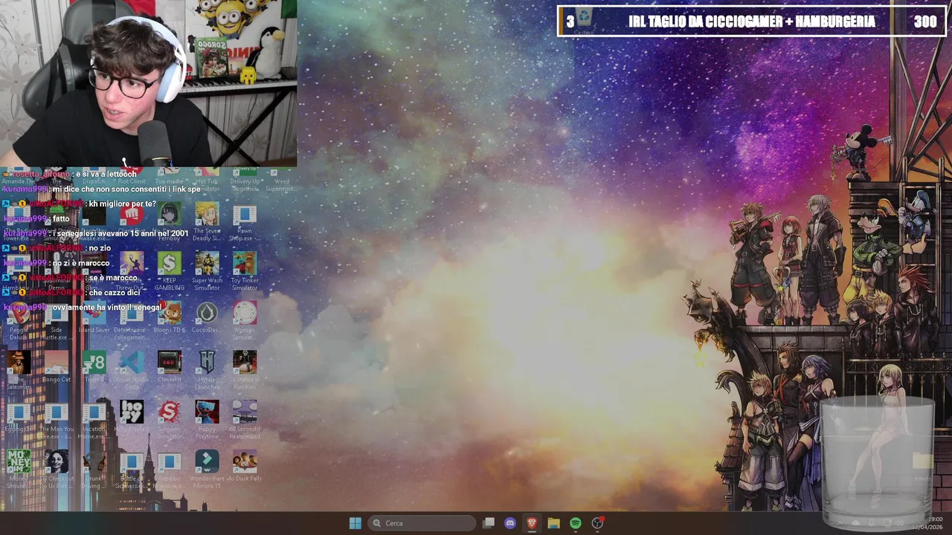Select Money Simulator desktop shortcut
The width and height of the screenshot is (952, 535).
click(x=19, y=470)
